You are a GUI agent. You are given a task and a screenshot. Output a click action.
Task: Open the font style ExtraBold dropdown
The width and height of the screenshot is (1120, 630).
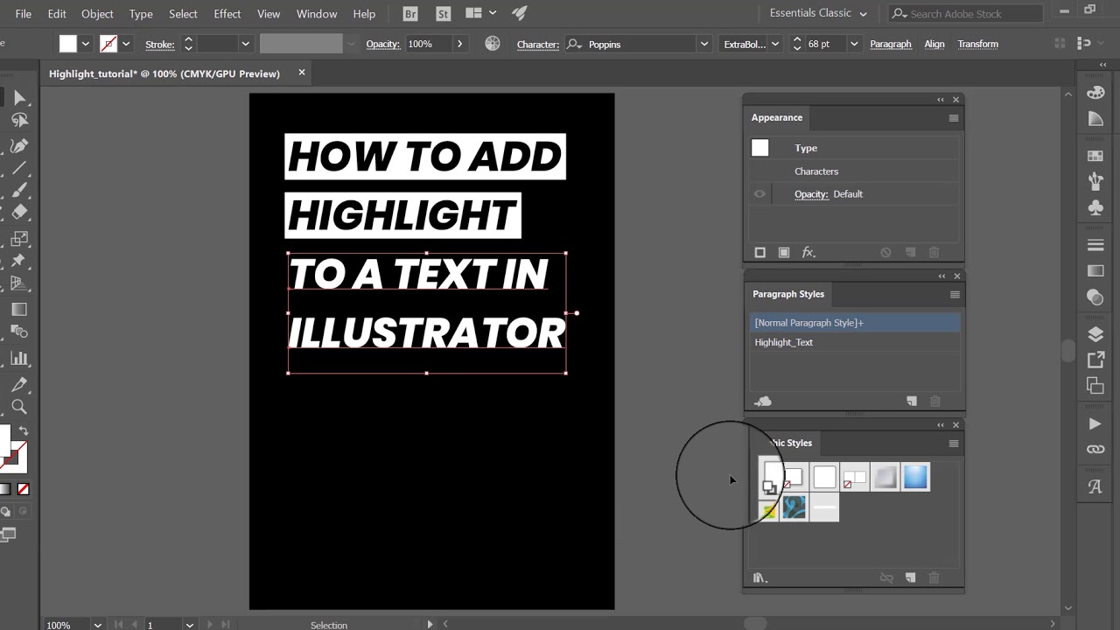pos(774,44)
